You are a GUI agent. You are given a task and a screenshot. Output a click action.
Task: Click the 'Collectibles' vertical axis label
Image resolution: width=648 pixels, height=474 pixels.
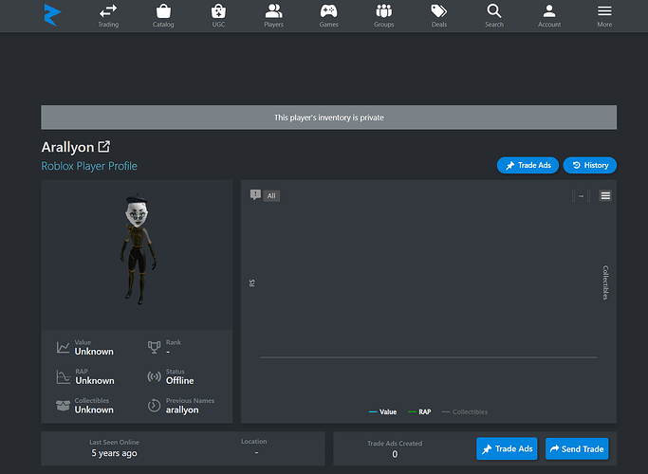(605, 283)
